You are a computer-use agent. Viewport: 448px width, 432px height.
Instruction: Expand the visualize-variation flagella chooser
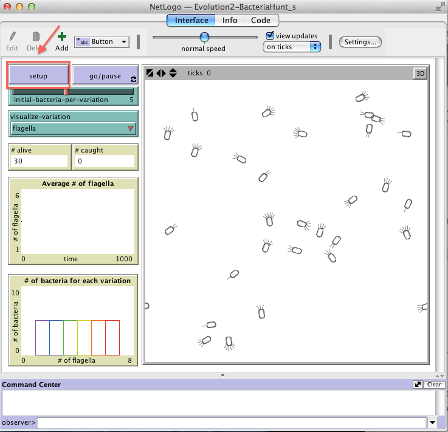pos(73,128)
